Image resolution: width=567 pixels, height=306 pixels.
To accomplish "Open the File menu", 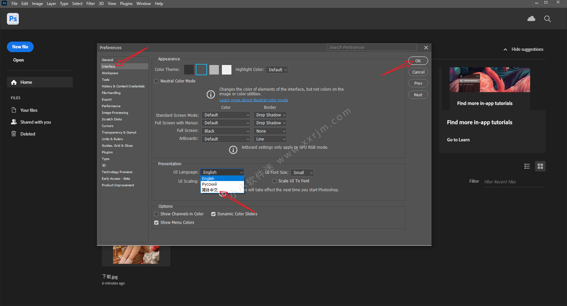I will click(15, 4).
